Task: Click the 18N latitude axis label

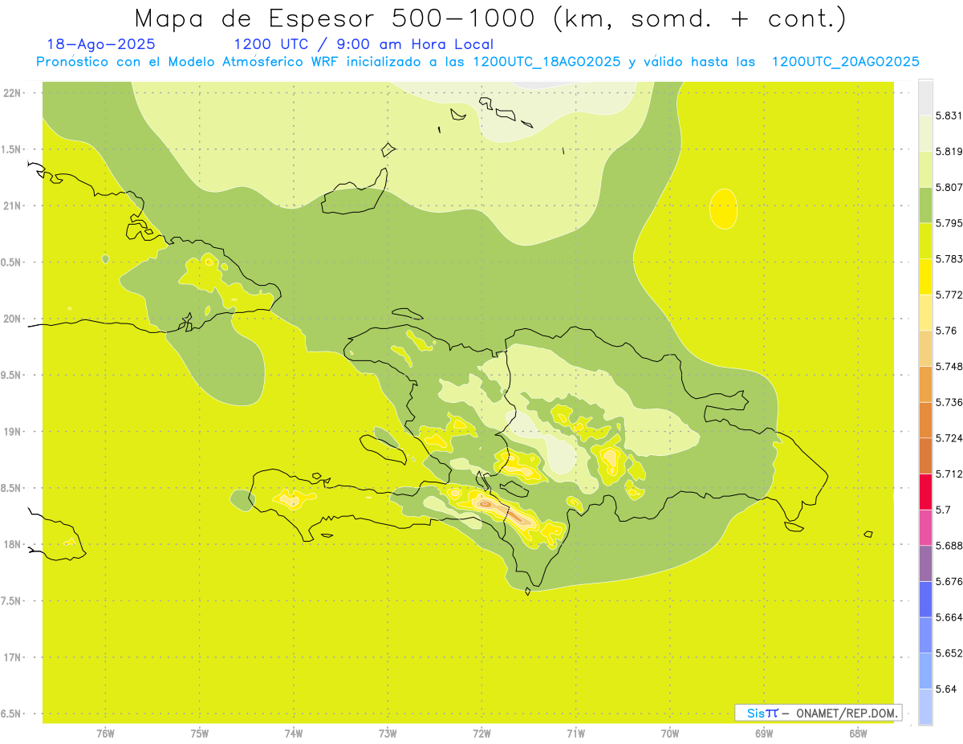Action: [14, 544]
